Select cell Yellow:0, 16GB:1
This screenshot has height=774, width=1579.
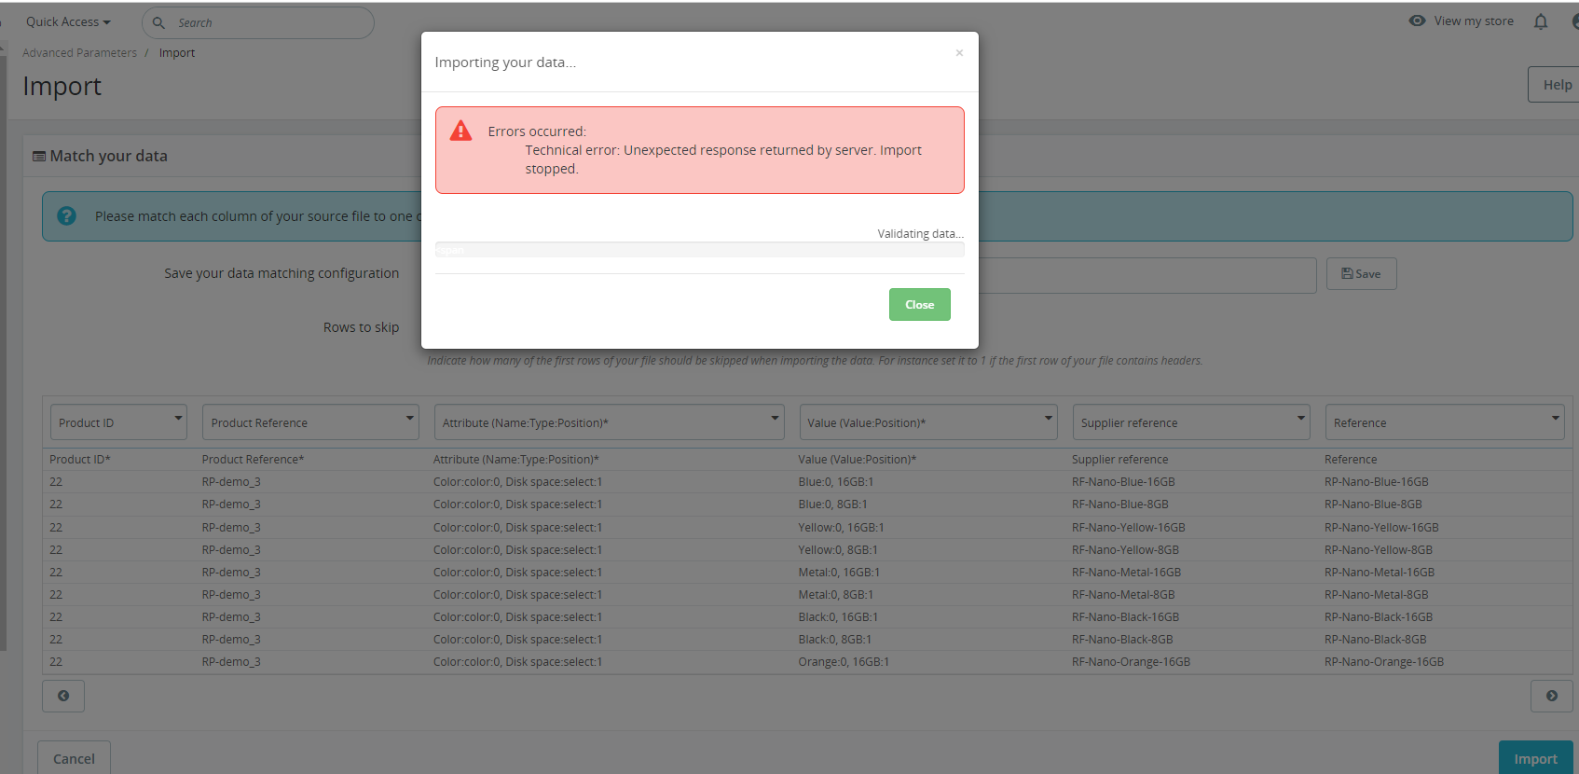[841, 528]
